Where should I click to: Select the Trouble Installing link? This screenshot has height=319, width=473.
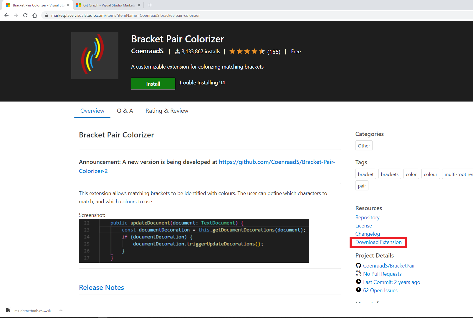199,83
